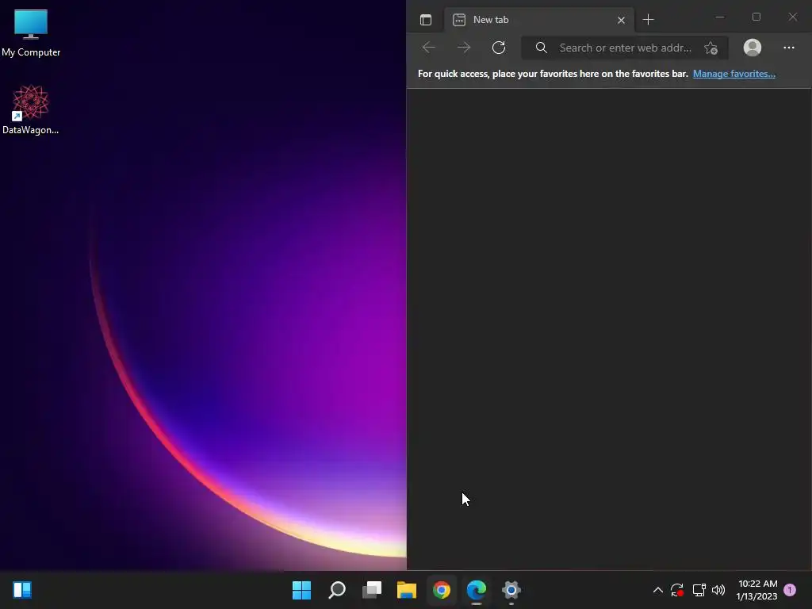
Task: Go back in Edge browser
Action: coord(429,48)
